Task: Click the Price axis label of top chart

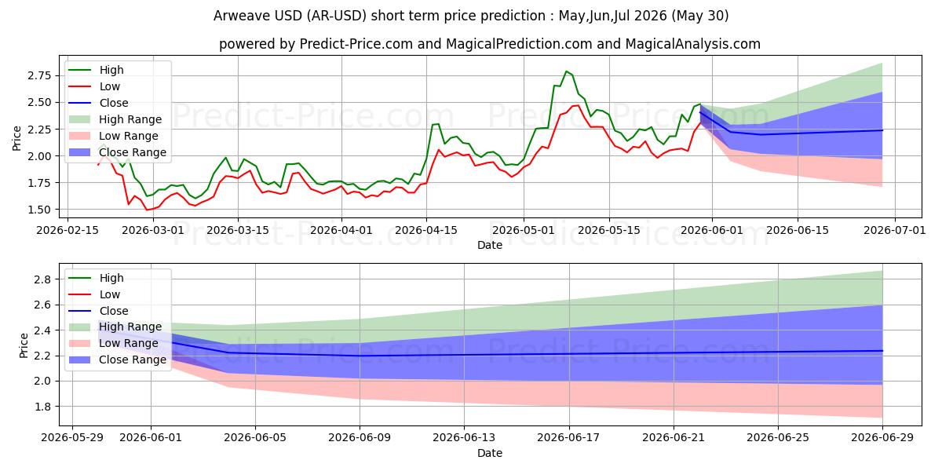Action: [17, 140]
